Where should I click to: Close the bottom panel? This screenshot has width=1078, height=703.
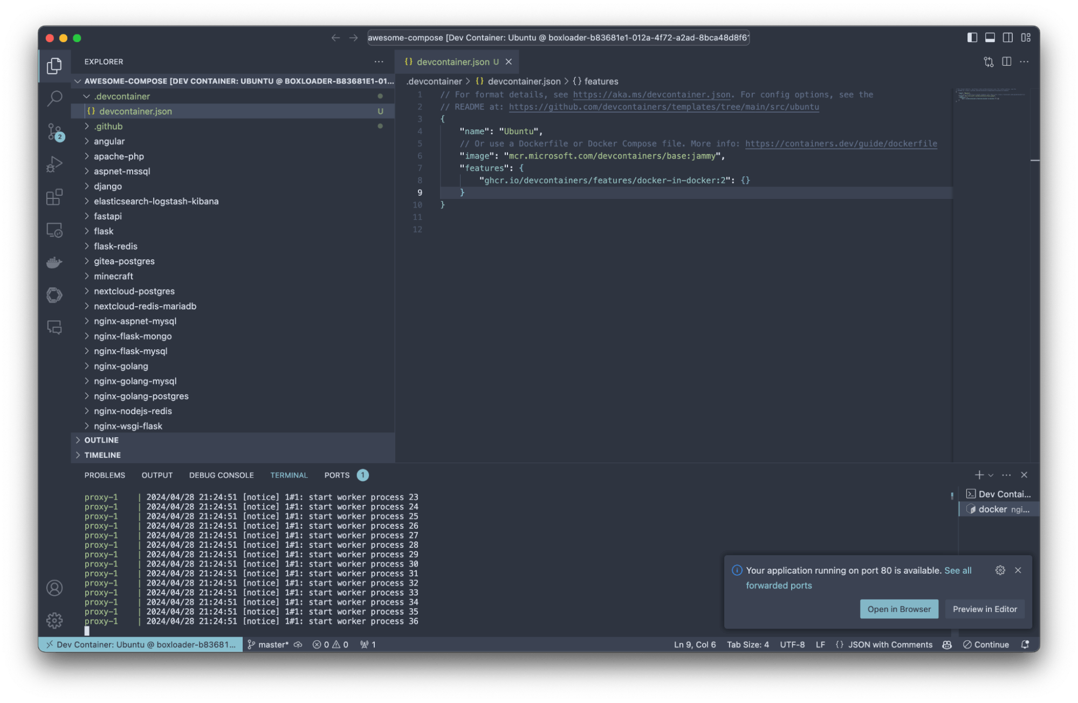(x=1024, y=475)
